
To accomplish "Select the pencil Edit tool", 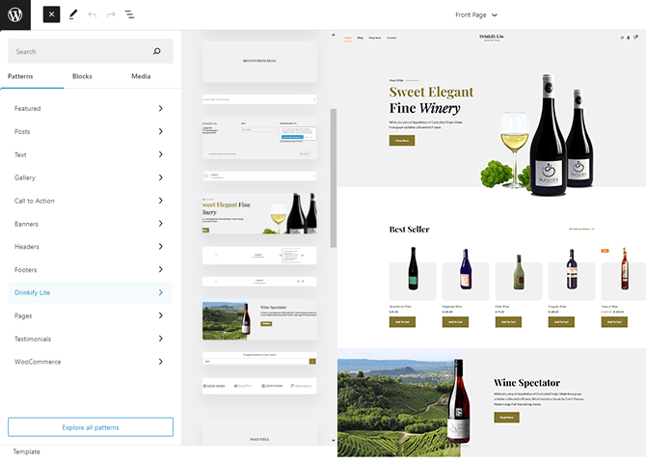I will [x=73, y=15].
